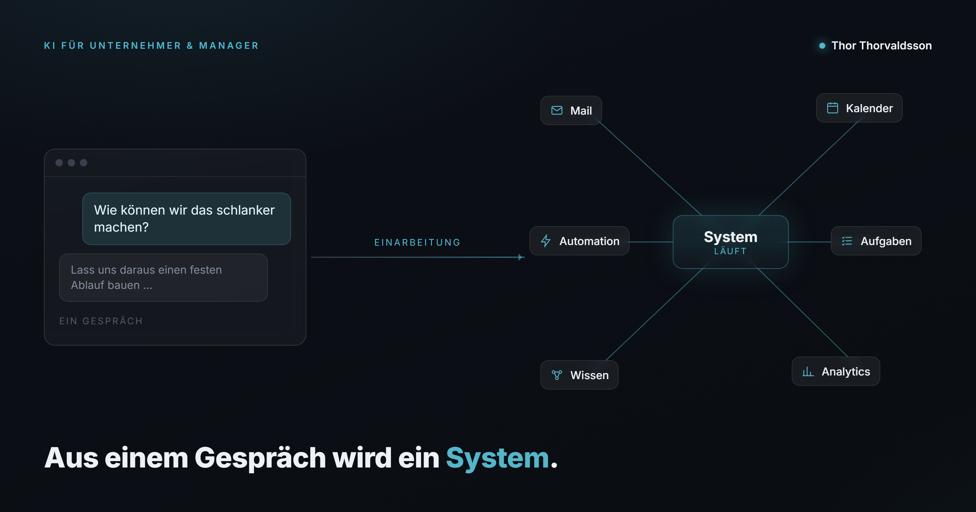Click the Analytics bar chart icon
This screenshot has width=976, height=512.
coord(808,372)
